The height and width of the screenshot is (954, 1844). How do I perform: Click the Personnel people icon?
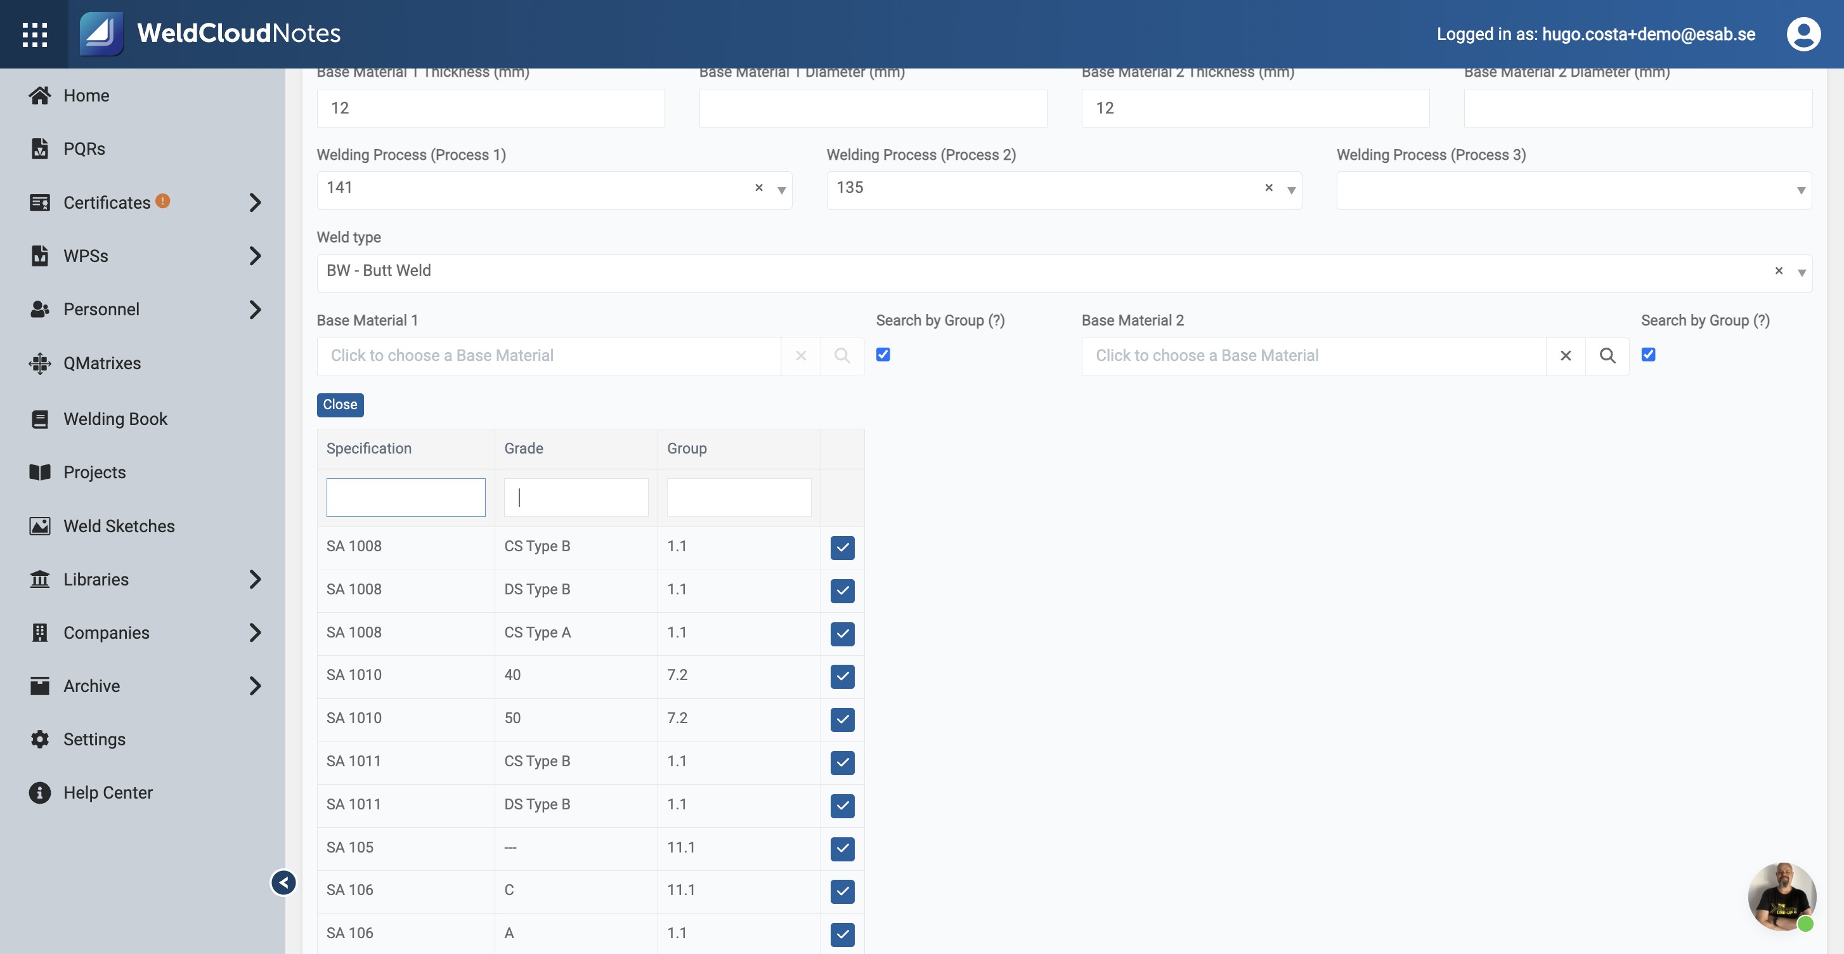tap(40, 310)
